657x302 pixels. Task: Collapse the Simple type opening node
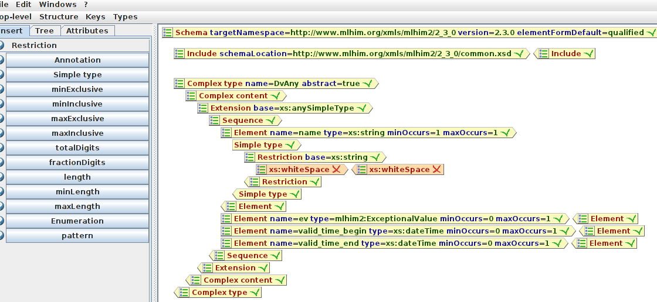tap(259, 145)
